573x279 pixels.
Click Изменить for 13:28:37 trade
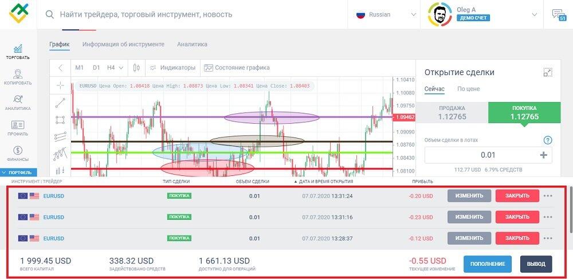coord(469,238)
